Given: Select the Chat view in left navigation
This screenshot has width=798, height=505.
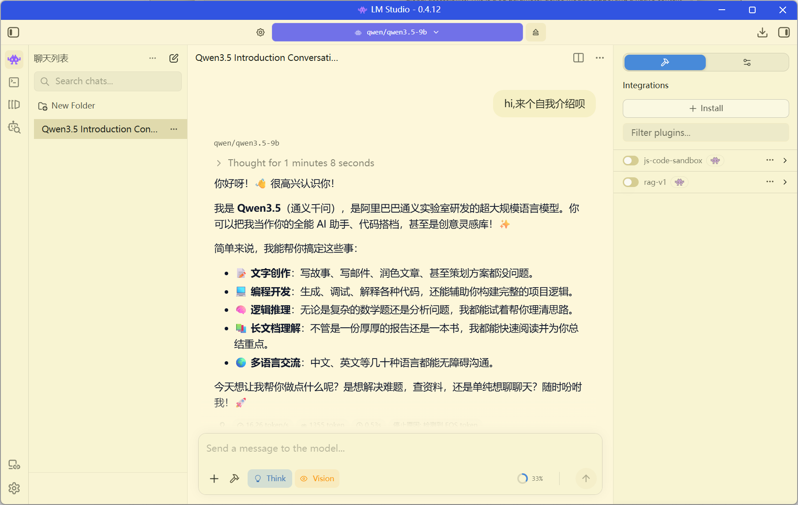Looking at the screenshot, I should (14, 59).
